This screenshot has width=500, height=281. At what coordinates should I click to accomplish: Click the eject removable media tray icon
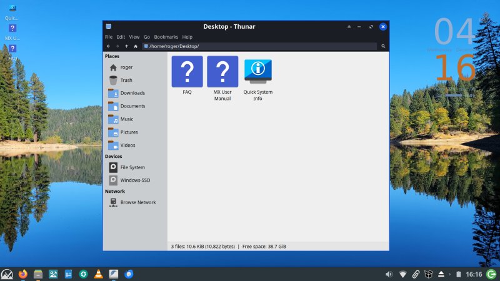(441, 274)
